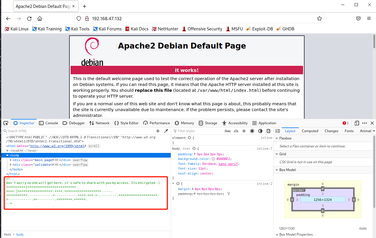376x238 pixels.
Task: Open the NetHunter bookmark
Action: pos(165,29)
